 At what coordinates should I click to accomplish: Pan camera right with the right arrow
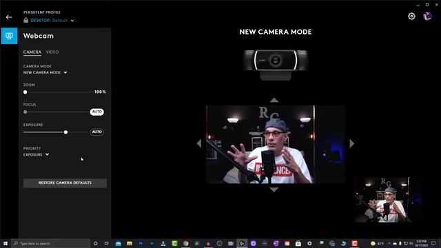pyautogui.click(x=351, y=143)
